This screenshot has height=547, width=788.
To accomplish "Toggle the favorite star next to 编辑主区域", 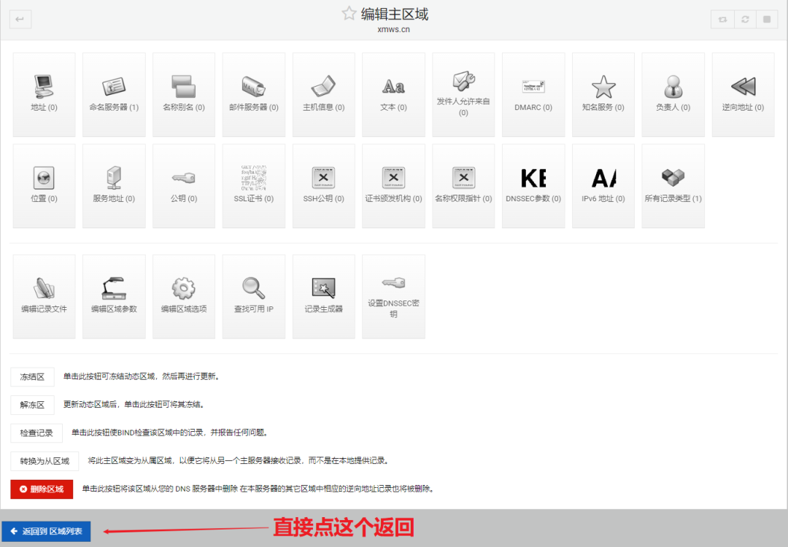I will click(349, 12).
